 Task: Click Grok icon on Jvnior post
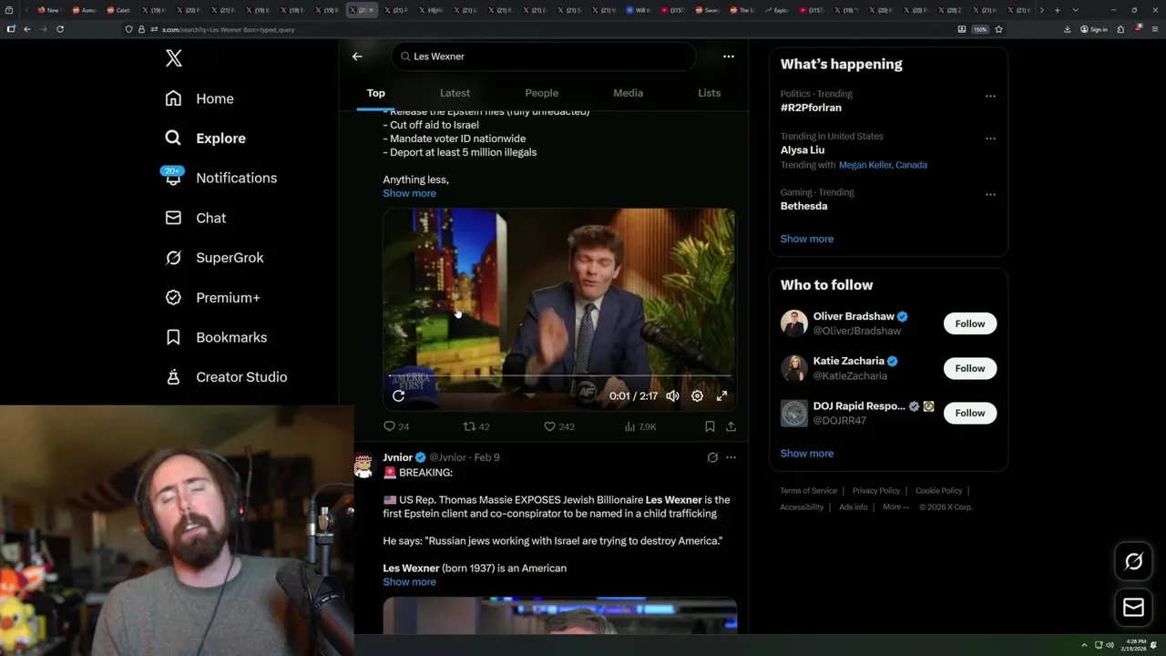(x=712, y=457)
